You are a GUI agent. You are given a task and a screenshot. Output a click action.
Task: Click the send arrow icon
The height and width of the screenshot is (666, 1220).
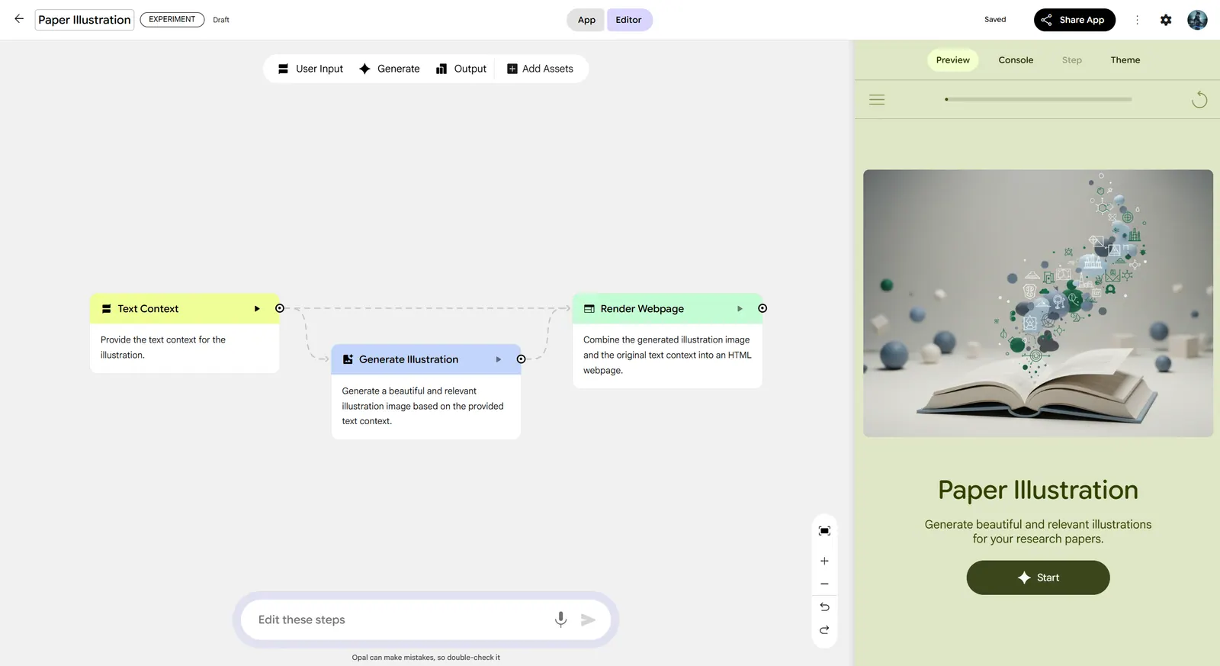(588, 619)
